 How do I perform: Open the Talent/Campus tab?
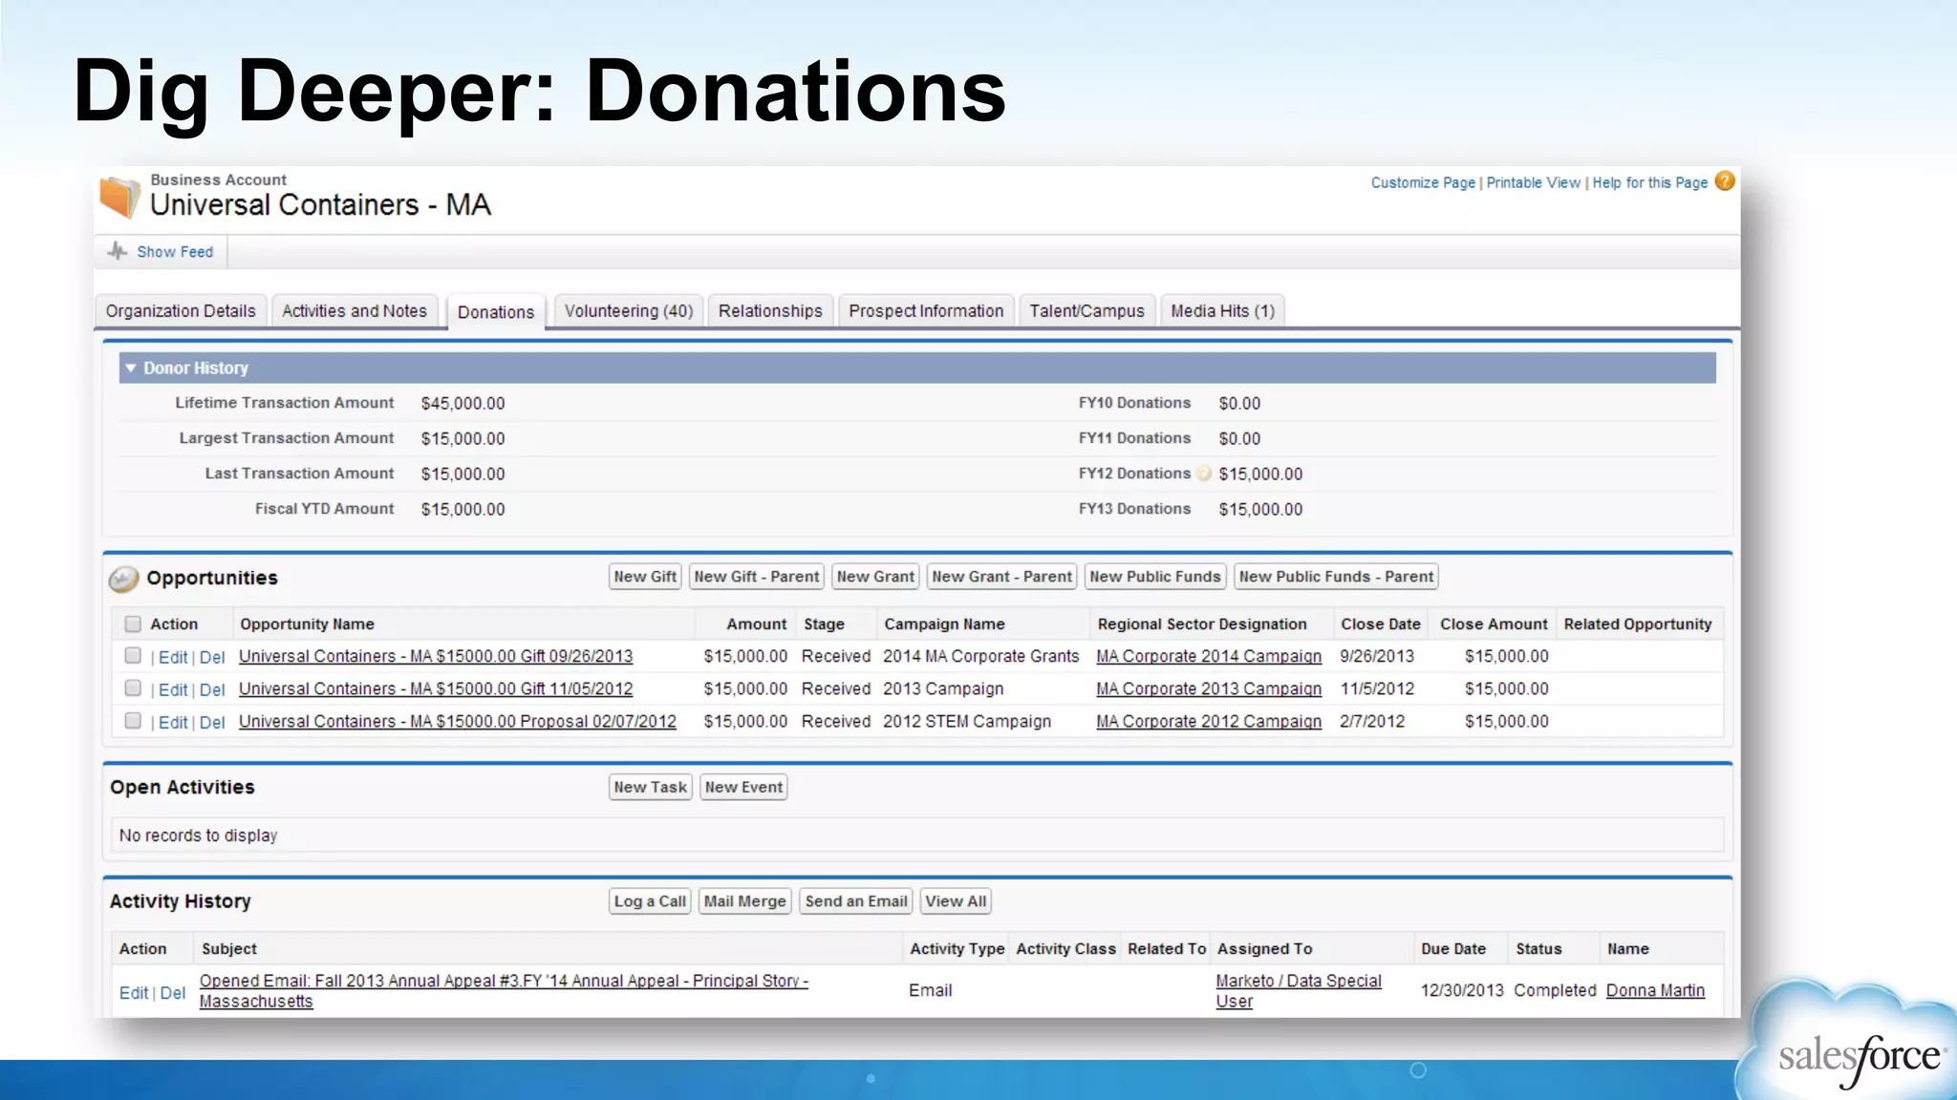(x=1086, y=311)
